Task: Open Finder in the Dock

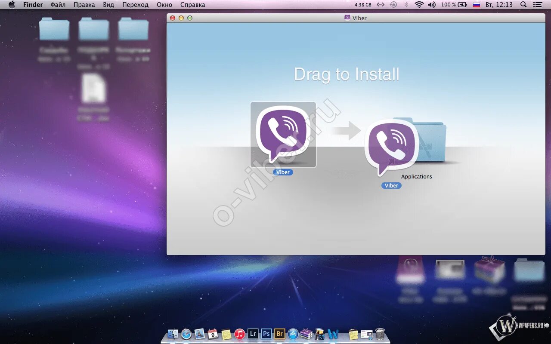Action: (173, 334)
